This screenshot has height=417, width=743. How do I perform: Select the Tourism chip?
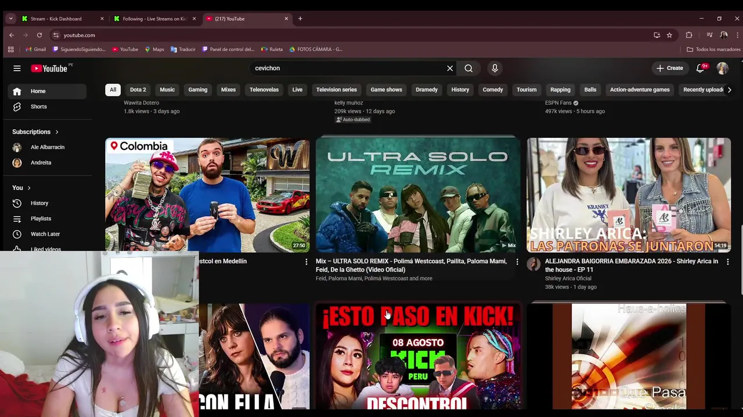pos(526,90)
